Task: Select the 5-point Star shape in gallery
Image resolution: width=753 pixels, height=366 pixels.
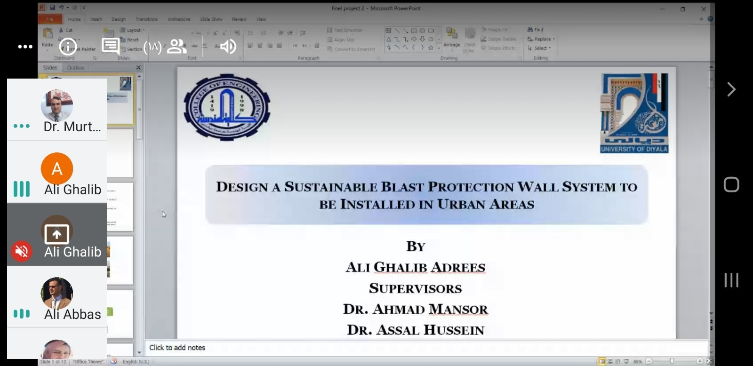Action: [x=430, y=48]
